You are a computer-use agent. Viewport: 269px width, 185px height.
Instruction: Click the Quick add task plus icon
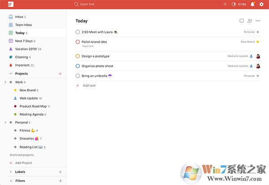coord(225,4)
